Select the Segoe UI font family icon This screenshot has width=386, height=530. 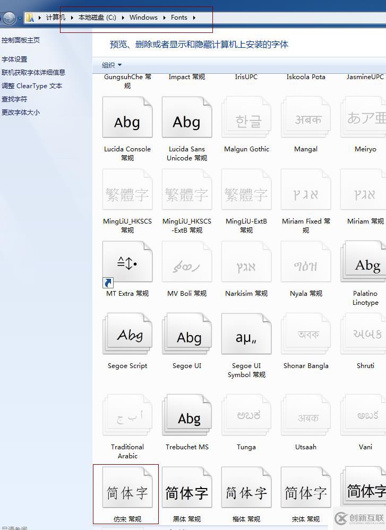(x=187, y=334)
